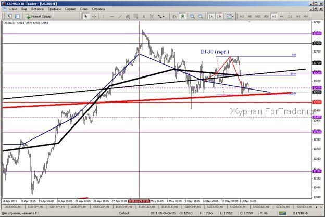Viewport: 325px width, 217px height.
Task: Toggle chart shift icon
Action: [219, 16]
